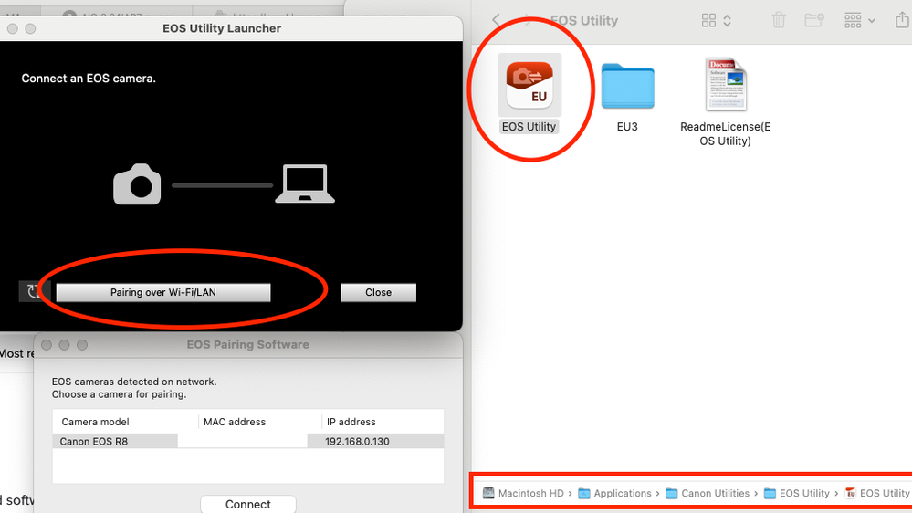Go forward using Finder forward arrow
Image resolution: width=912 pixels, height=513 pixels.
coord(529,20)
